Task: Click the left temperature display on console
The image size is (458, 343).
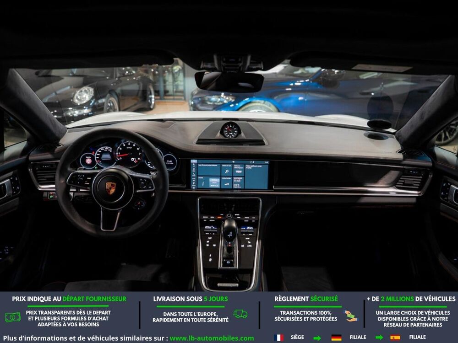Action: coord(210,227)
